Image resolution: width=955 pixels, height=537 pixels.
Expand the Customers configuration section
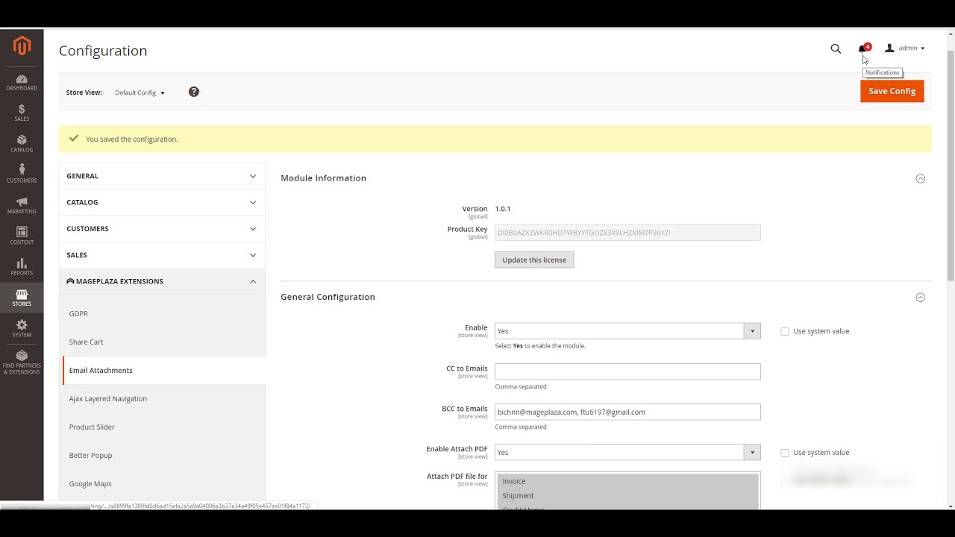pos(162,228)
